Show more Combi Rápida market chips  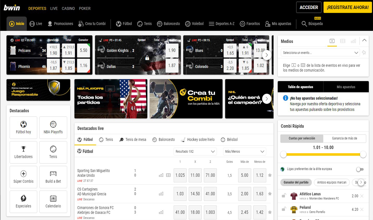361,182
